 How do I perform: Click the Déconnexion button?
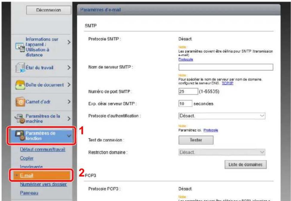[x=49, y=10]
